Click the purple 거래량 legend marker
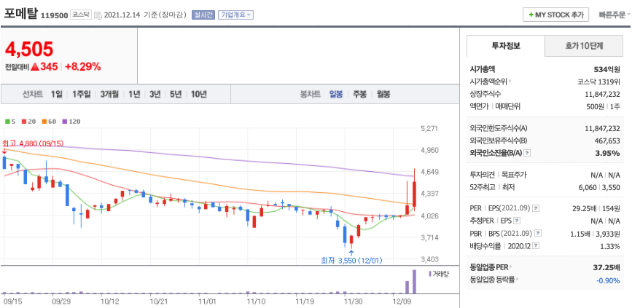The width and height of the screenshot is (632, 308). pos(430,275)
